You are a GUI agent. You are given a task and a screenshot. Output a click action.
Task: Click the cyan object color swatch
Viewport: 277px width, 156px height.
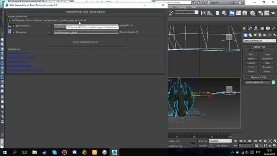coord(273,82)
